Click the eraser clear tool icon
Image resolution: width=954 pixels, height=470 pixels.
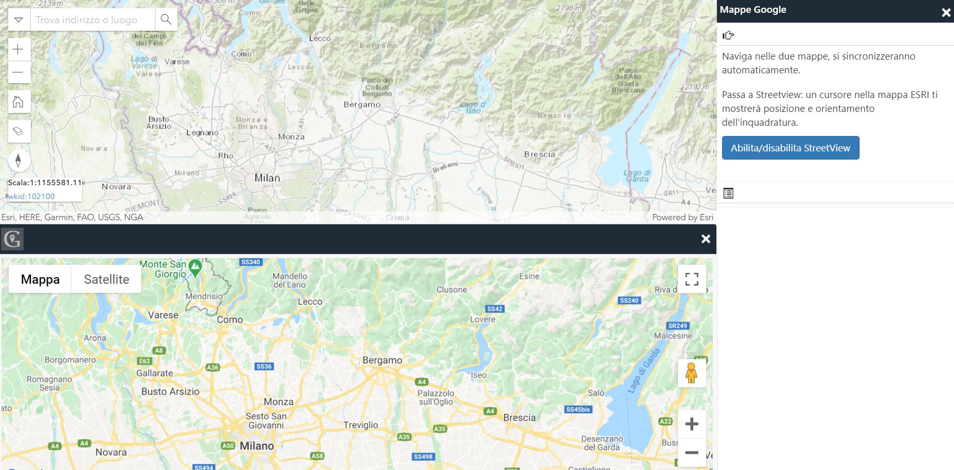coord(18,131)
